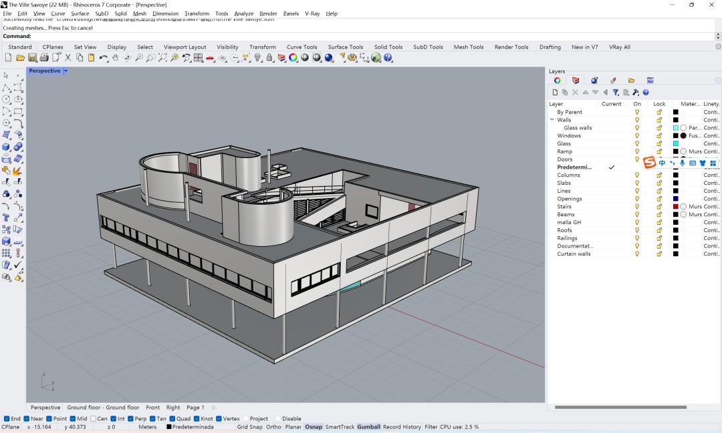Change the Glass layer cyan color swatch
This screenshot has height=433, width=722.
coord(675,143)
